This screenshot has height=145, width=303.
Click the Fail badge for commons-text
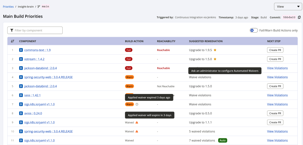click(x=129, y=50)
